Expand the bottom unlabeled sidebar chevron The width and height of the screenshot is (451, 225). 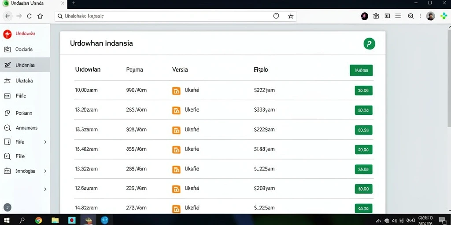point(45,189)
